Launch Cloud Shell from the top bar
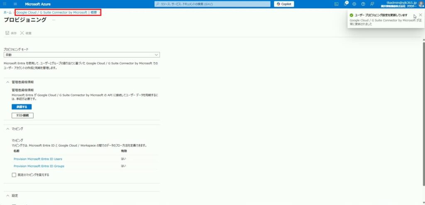425x205 pixels. click(x=337, y=4)
